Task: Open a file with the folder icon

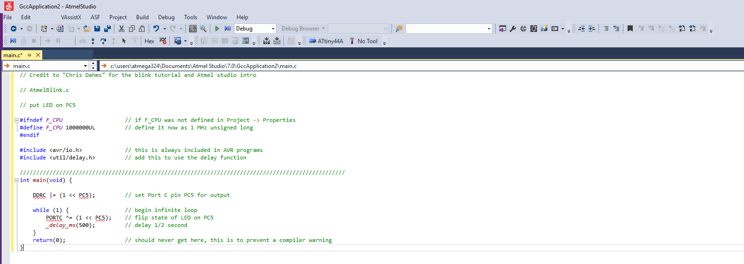Action: (x=86, y=29)
